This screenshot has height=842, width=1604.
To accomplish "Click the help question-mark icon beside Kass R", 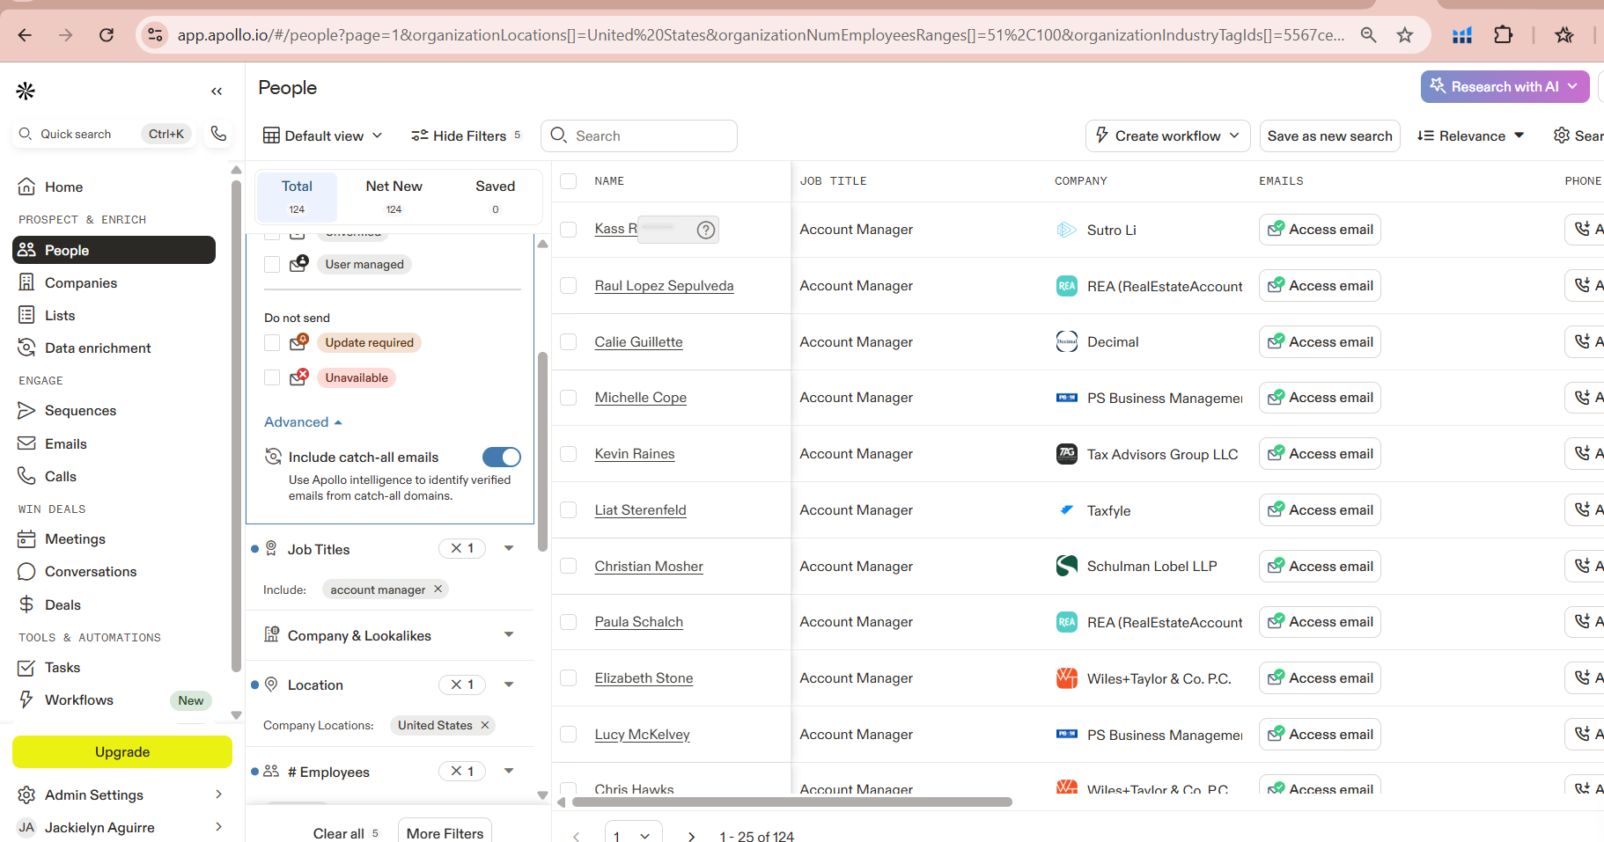I will click(x=705, y=230).
